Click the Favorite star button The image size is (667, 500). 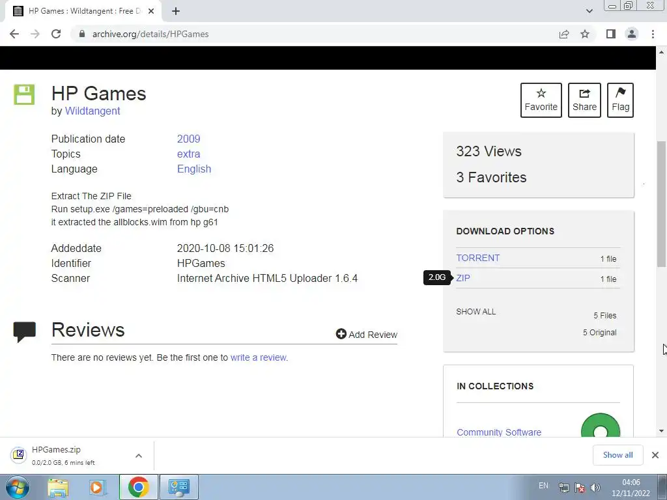[541, 100]
